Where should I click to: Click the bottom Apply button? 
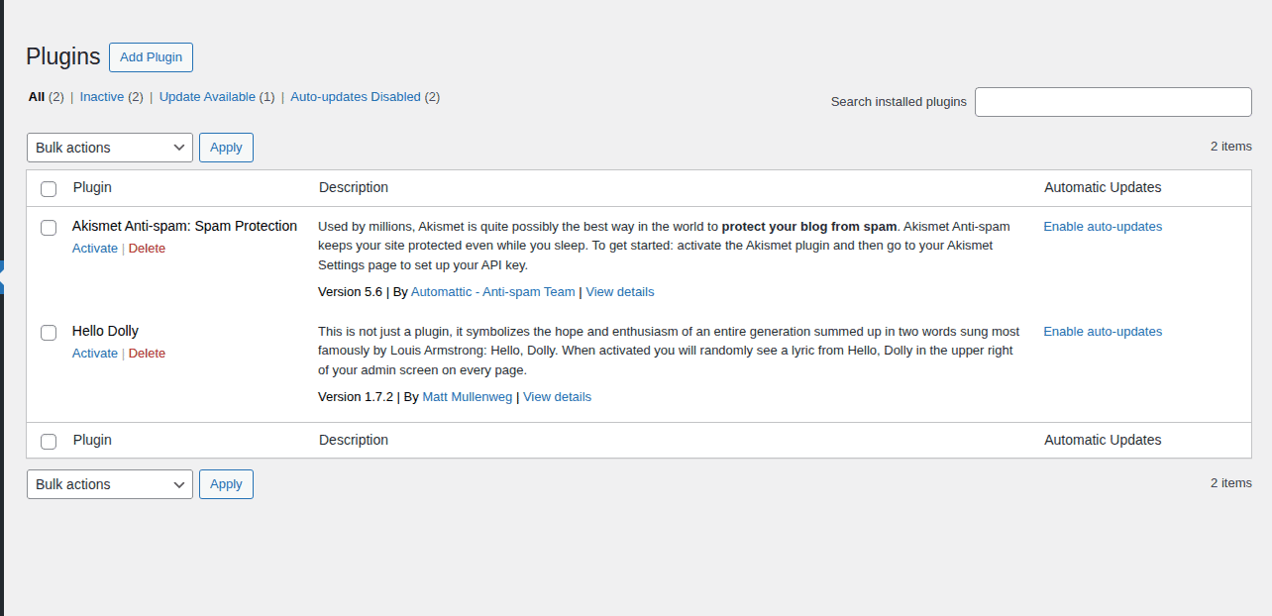coord(226,484)
